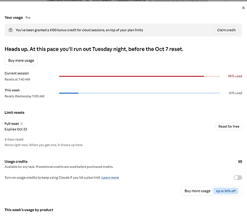Click the 12% used label
247x218 pixels.
pyautogui.click(x=235, y=93)
